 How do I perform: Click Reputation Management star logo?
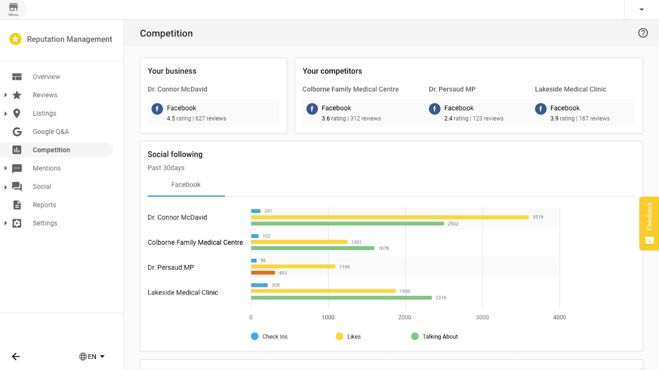pyautogui.click(x=16, y=39)
